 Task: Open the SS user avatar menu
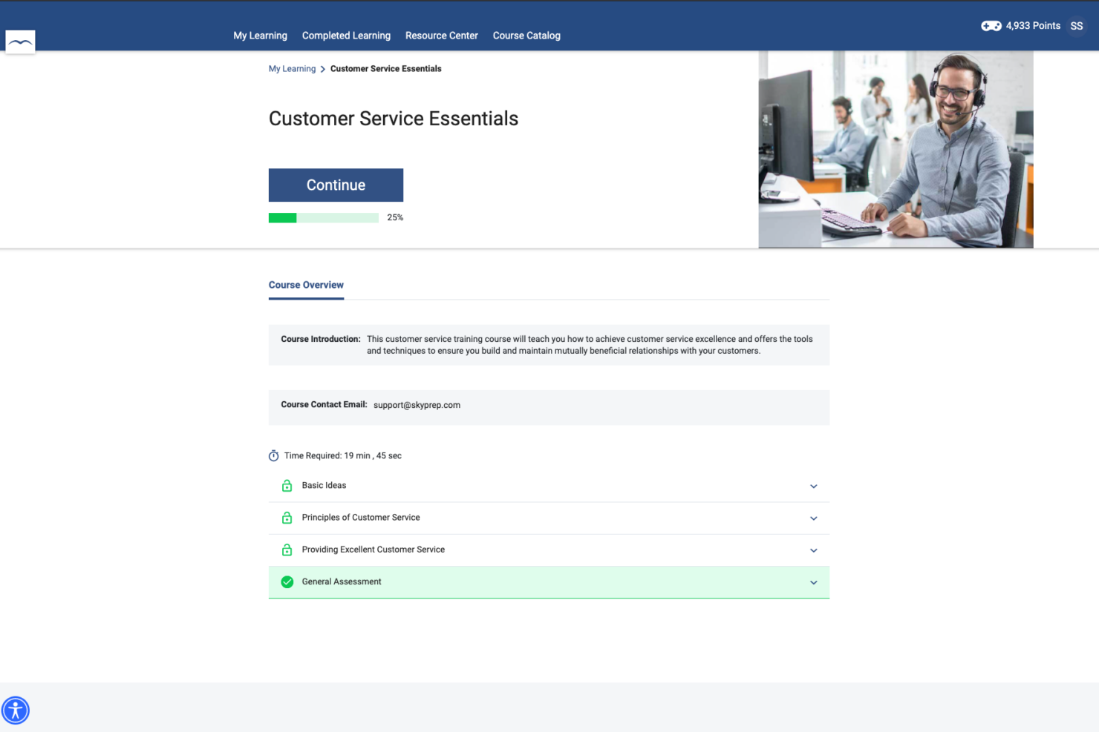tap(1076, 26)
